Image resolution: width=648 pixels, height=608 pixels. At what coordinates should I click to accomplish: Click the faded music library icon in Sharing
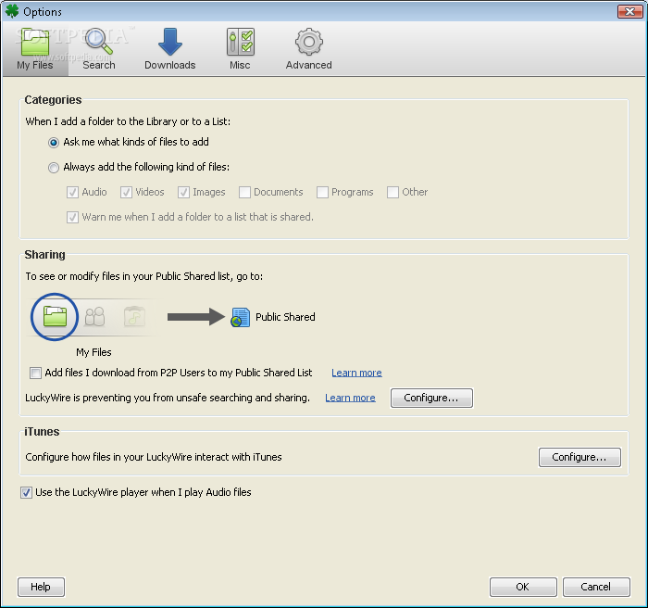pyautogui.click(x=134, y=317)
